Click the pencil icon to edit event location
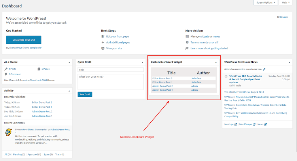 (x=264, y=69)
